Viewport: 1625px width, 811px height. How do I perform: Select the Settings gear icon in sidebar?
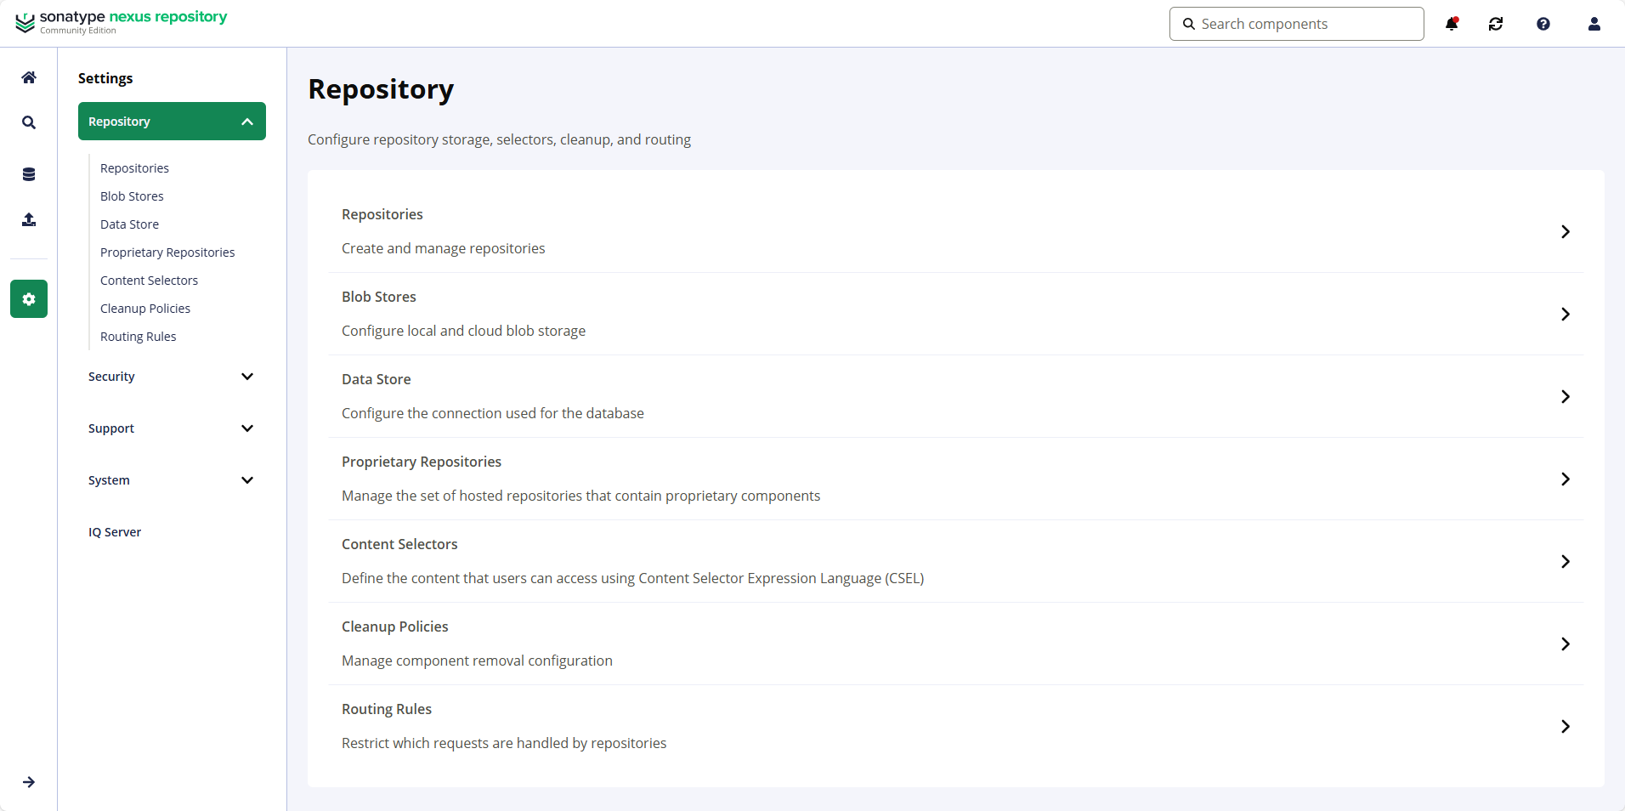tap(29, 299)
